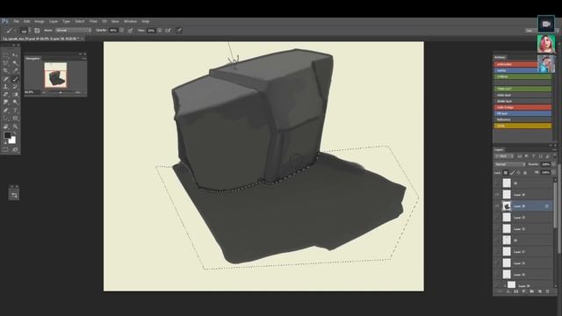Click the Layers panel tab

(499, 150)
